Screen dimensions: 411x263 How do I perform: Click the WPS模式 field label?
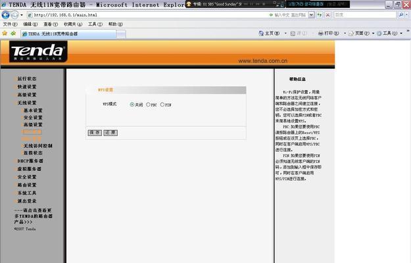point(110,104)
